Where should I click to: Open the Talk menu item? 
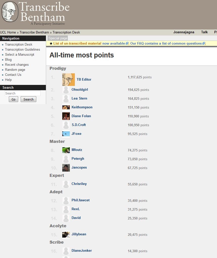pos(204,32)
